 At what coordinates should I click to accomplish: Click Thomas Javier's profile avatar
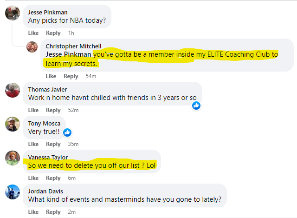(x=13, y=90)
